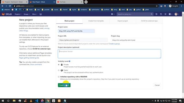Image resolution: width=184 pixels, height=103 pixels.
Task: Select the Public visibility radio button
Action: [59, 70]
